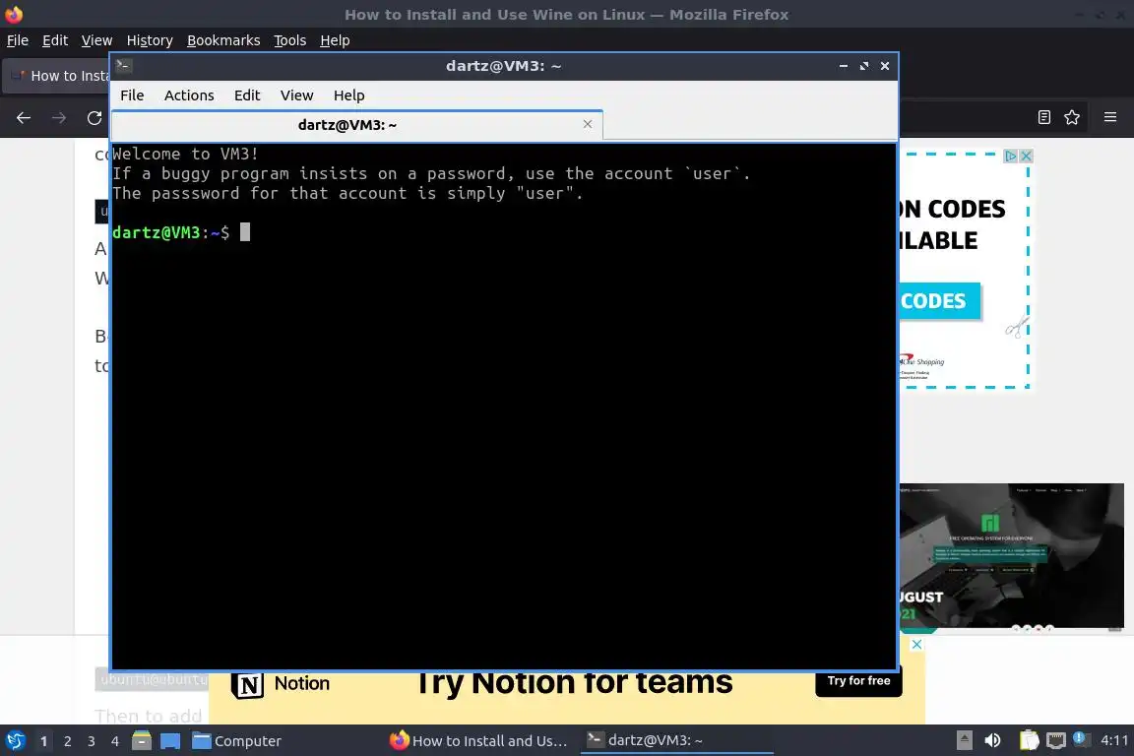Click the AdChoices icon on coupon ad
This screenshot has width=1134, height=756.
coord(1011,156)
